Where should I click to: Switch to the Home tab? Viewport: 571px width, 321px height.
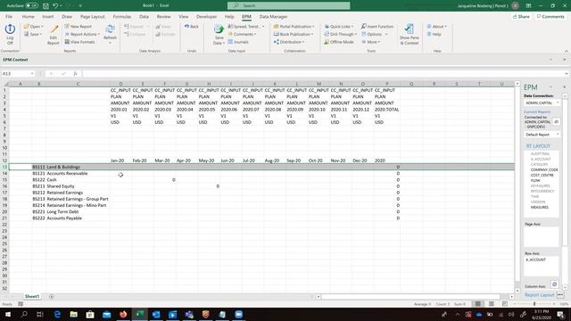(28, 17)
